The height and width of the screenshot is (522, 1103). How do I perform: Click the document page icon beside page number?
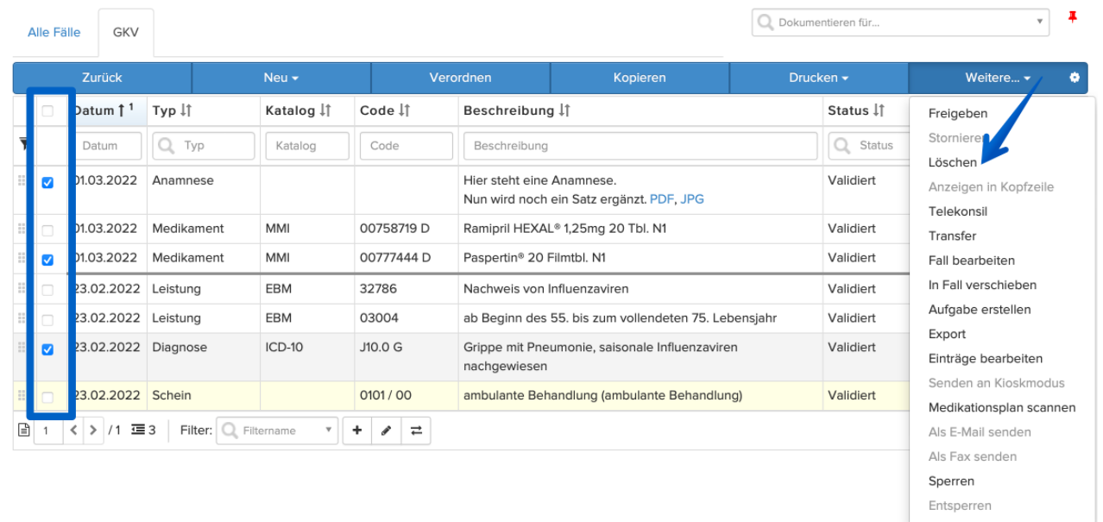click(x=23, y=430)
